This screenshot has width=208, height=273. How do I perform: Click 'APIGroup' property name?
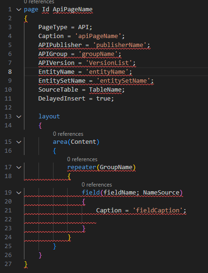[x=53, y=54]
